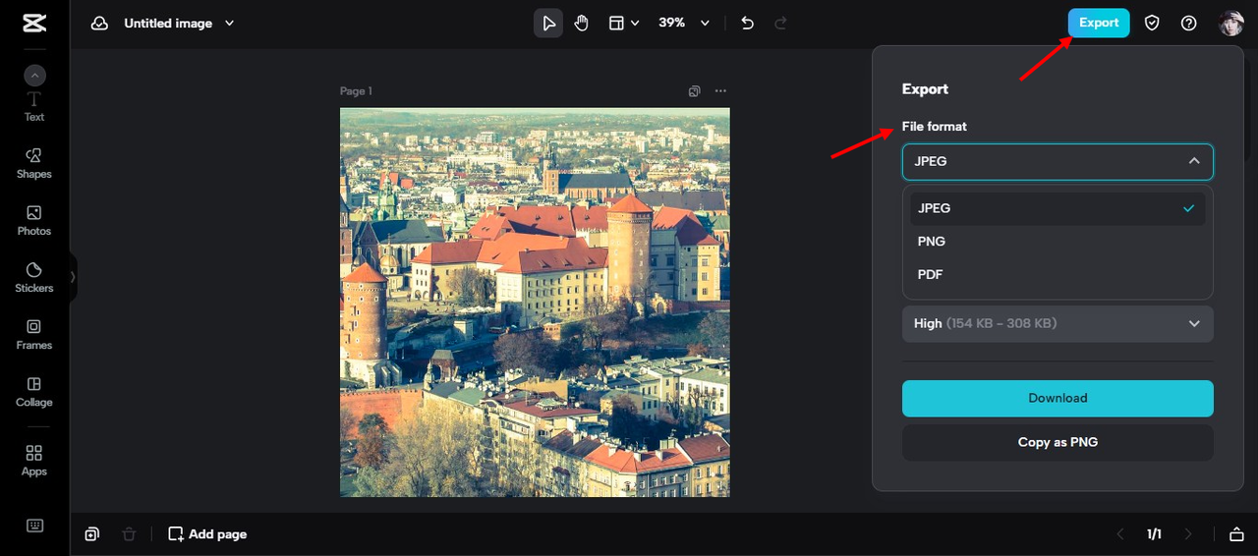This screenshot has height=556, width=1258.
Task: Open the layout resize tool
Action: point(616,24)
